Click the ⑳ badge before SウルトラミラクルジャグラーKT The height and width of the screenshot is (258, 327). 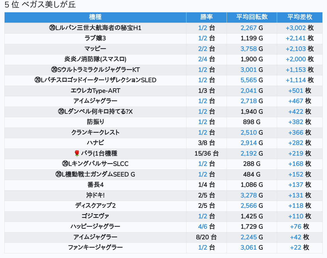coord(54,70)
